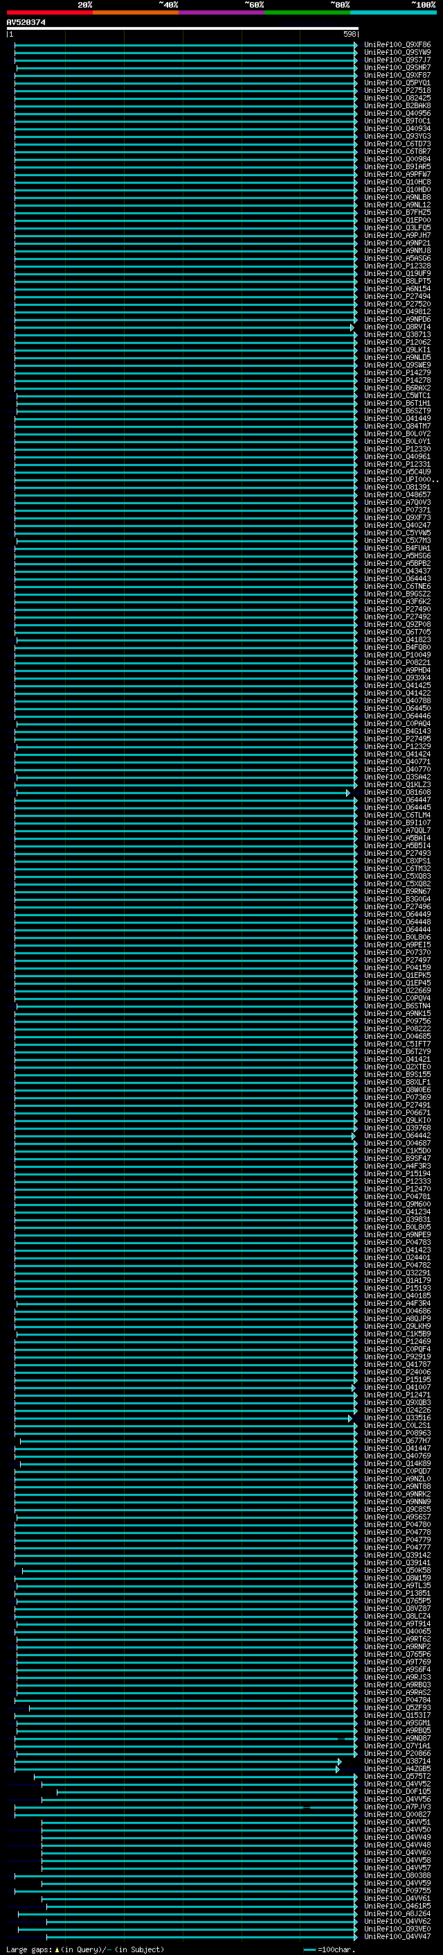Select hit label UniRef100_Q41425
The width and height of the screenshot is (443, 1955).
[397, 685]
